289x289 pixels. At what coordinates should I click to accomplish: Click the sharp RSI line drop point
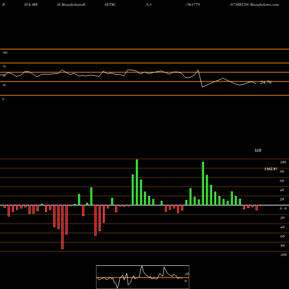tap(202, 87)
